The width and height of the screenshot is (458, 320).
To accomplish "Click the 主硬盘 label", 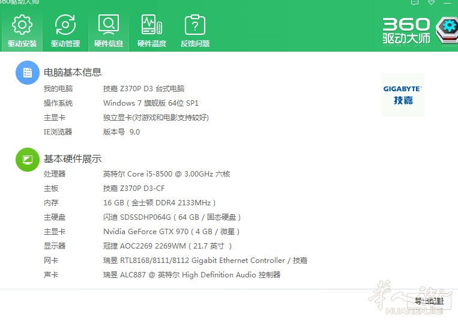I will (55, 217).
